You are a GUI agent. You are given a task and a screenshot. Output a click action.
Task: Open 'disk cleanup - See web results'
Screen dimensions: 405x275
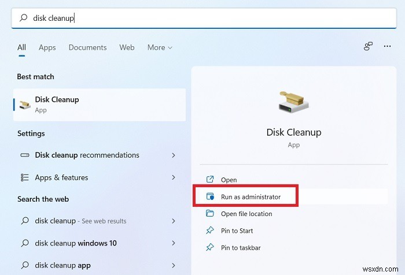click(100, 221)
